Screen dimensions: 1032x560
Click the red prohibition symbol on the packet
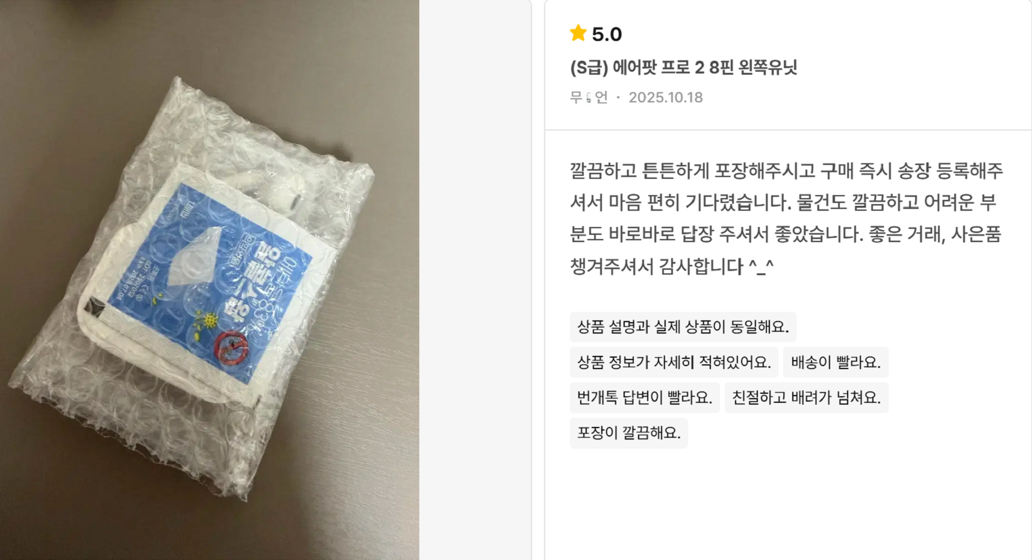229,347
